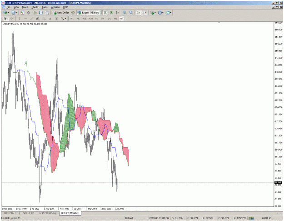Image resolution: width=284 pixels, height=221 pixels.
Task: Switch to W1 timeframe
Action: pyautogui.click(x=115, y=19)
